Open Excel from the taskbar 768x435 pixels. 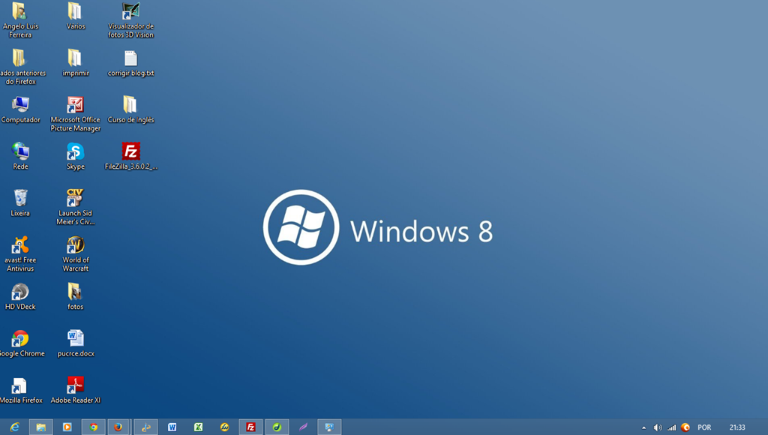(198, 427)
